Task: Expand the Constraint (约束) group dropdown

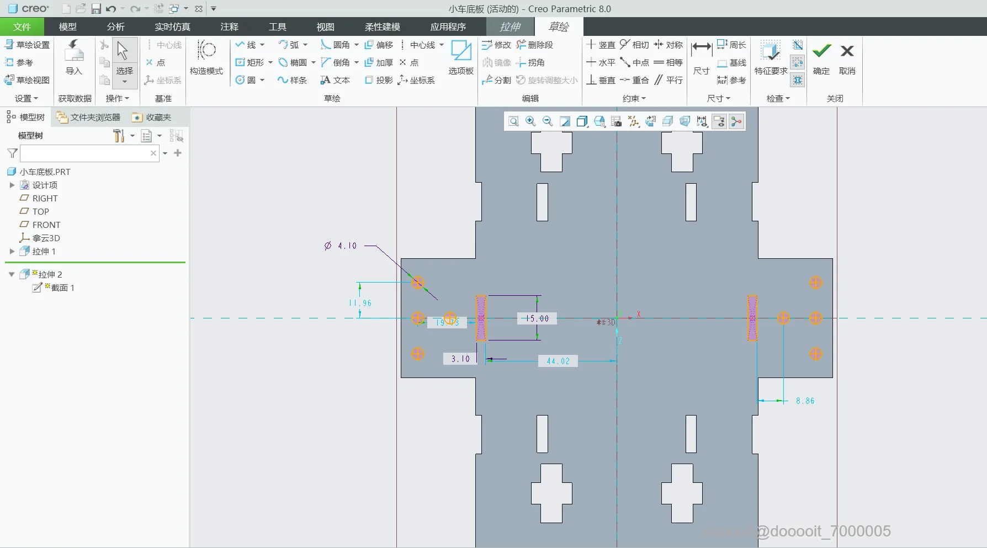Action: point(634,98)
